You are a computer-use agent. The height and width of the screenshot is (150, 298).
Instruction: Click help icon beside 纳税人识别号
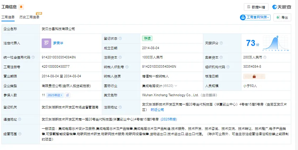pos(127,67)
